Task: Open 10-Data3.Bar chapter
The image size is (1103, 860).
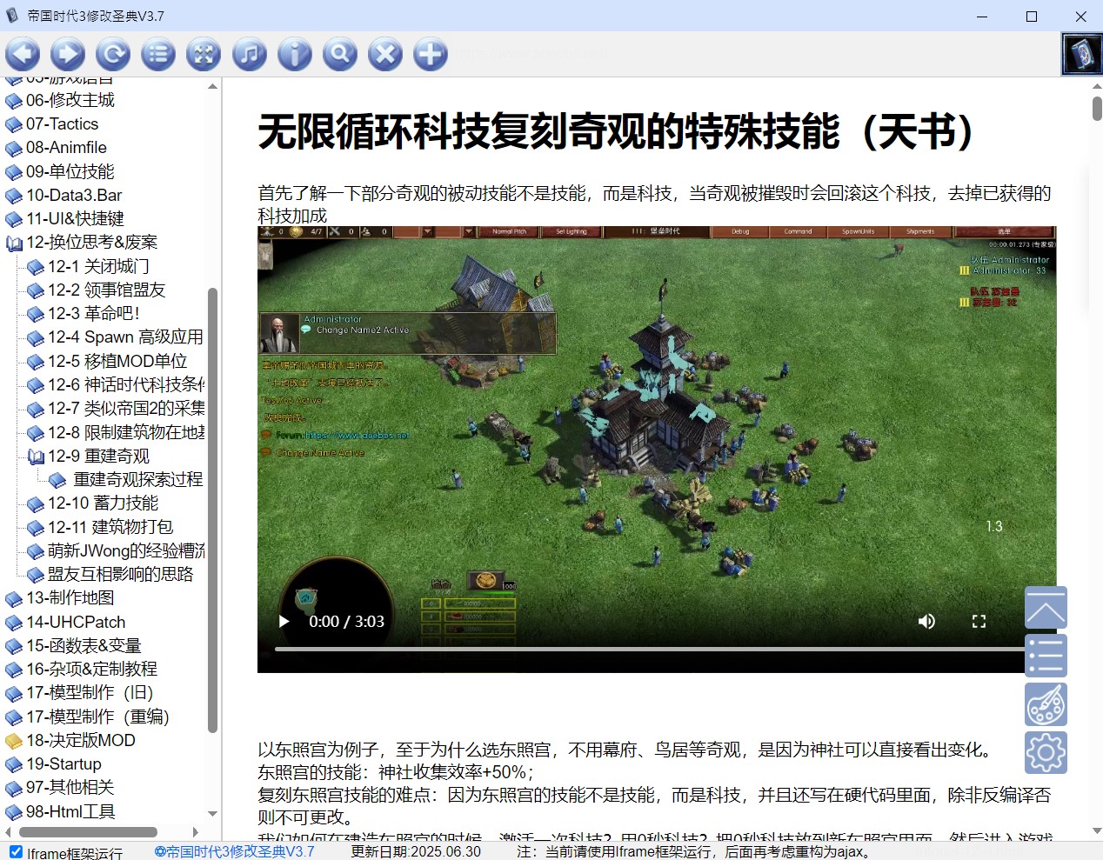Action: pyautogui.click(x=74, y=196)
